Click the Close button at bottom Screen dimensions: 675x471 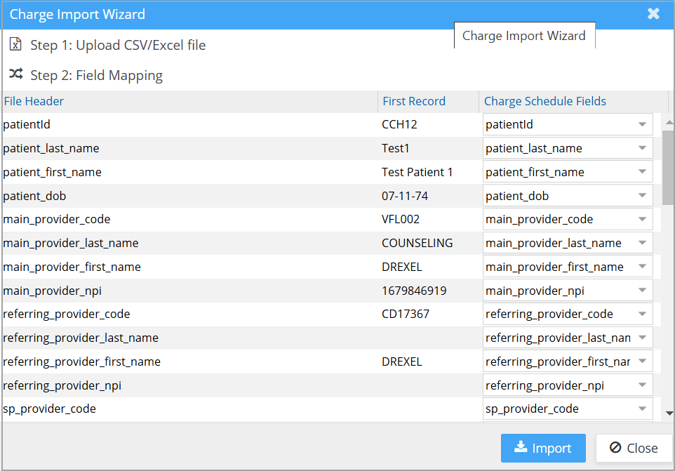[634, 448]
